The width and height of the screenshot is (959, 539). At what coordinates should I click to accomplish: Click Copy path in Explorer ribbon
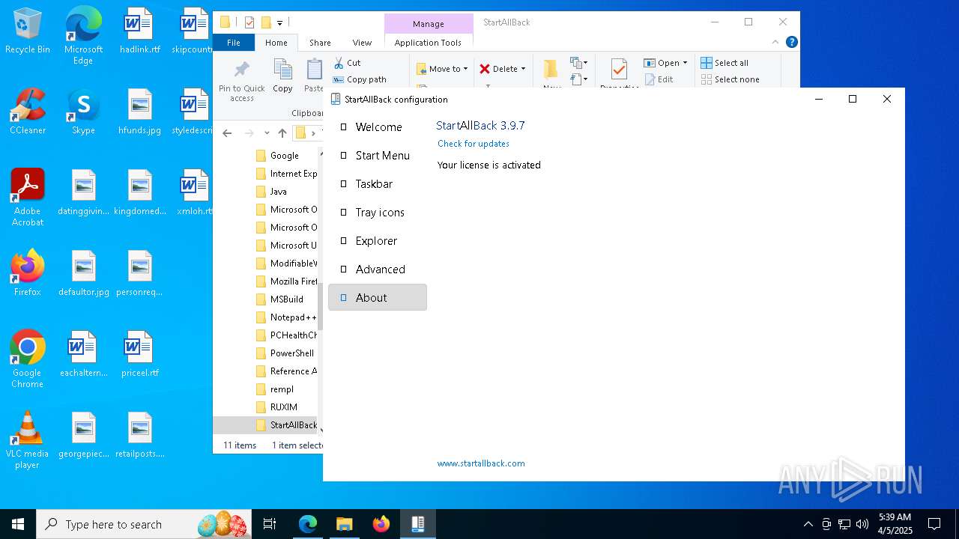coord(360,79)
